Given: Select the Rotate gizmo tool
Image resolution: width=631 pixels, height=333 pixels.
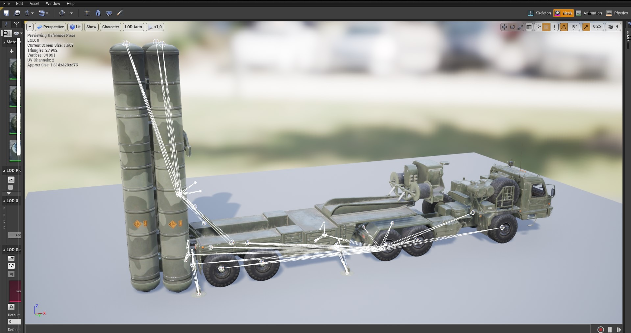Looking at the screenshot, I should [x=512, y=27].
